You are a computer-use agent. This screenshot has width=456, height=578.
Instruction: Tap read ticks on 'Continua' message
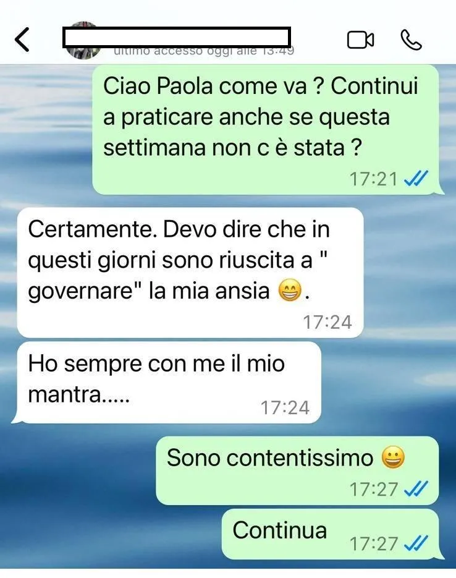click(416, 543)
